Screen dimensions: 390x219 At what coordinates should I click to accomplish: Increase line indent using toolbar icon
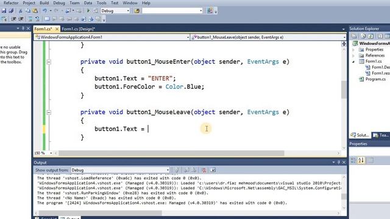[21, 19]
